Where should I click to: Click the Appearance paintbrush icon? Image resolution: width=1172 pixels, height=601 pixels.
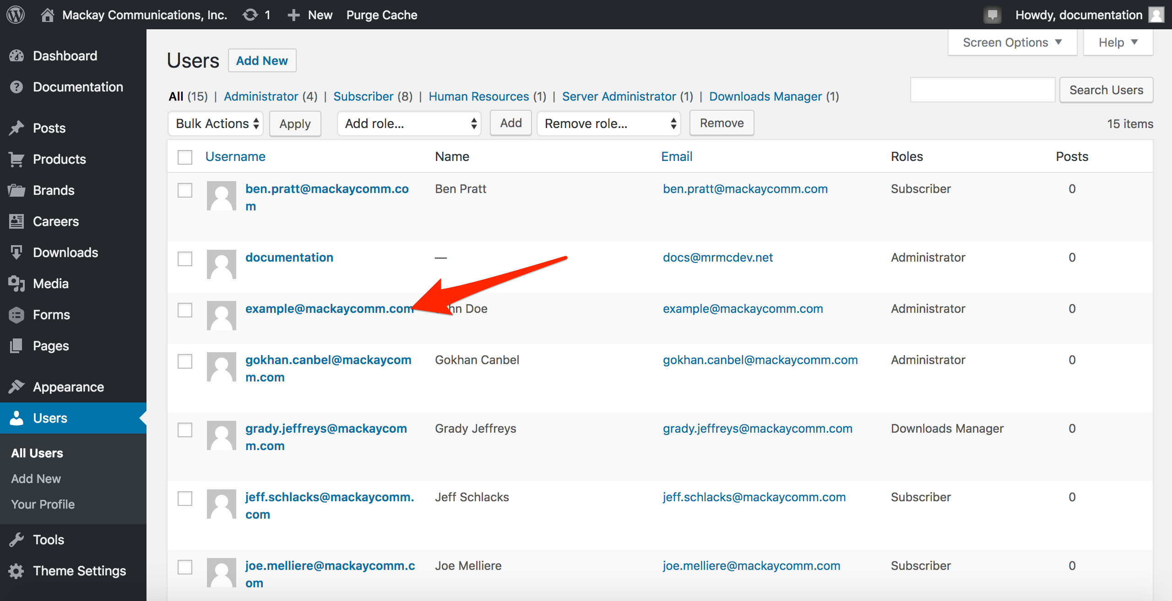click(x=16, y=387)
